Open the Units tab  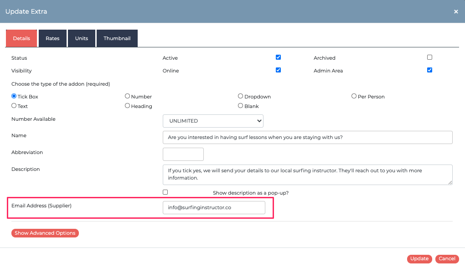(82, 38)
